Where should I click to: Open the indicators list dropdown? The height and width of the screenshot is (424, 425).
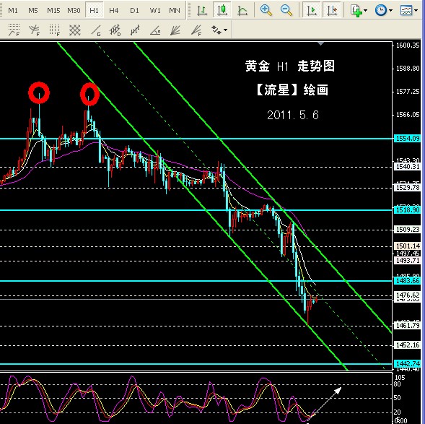click(359, 10)
